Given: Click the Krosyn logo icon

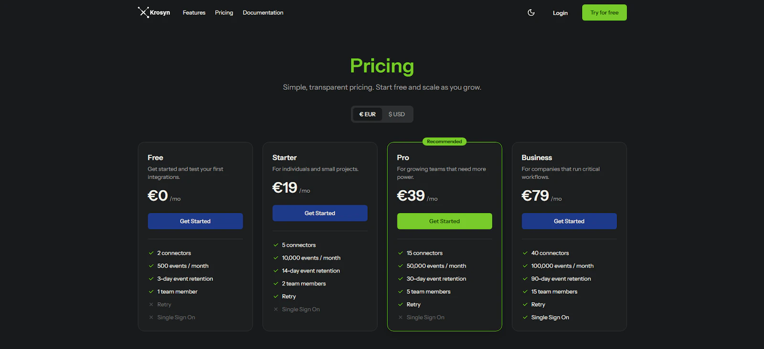Looking at the screenshot, I should (144, 12).
